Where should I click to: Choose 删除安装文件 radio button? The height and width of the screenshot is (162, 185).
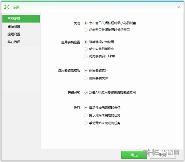(x=86, y=78)
